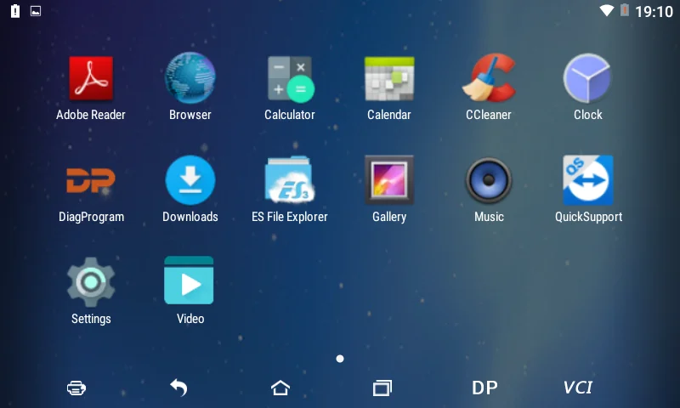The width and height of the screenshot is (680, 408).
Task: Tap the "QuickSupport" label text
Action: (x=588, y=217)
